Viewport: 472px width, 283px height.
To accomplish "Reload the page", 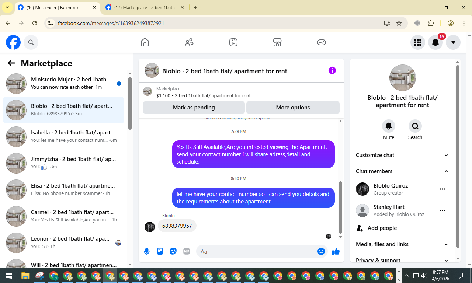I will click(35, 23).
